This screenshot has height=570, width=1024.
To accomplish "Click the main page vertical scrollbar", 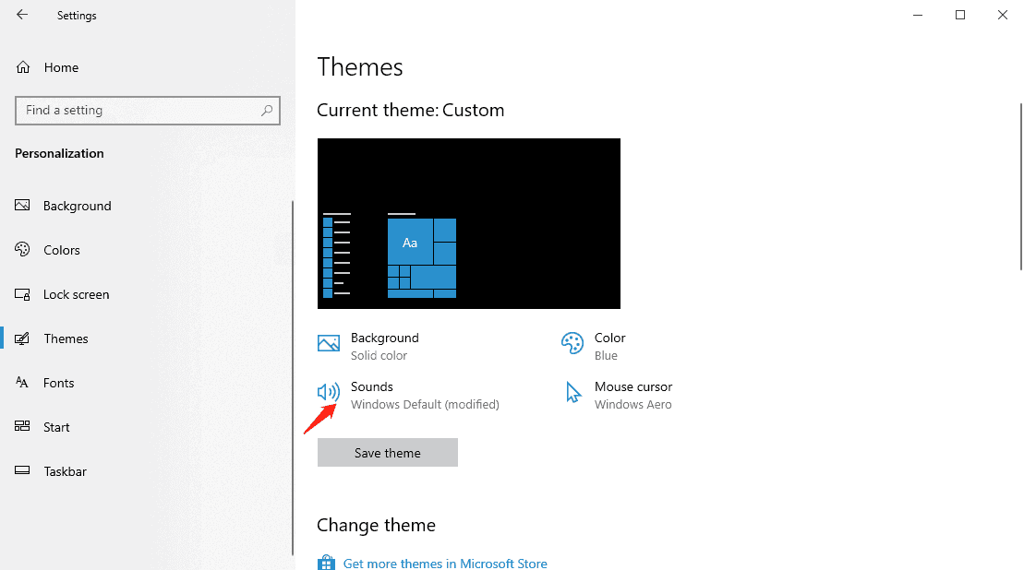I will pos(1020,186).
